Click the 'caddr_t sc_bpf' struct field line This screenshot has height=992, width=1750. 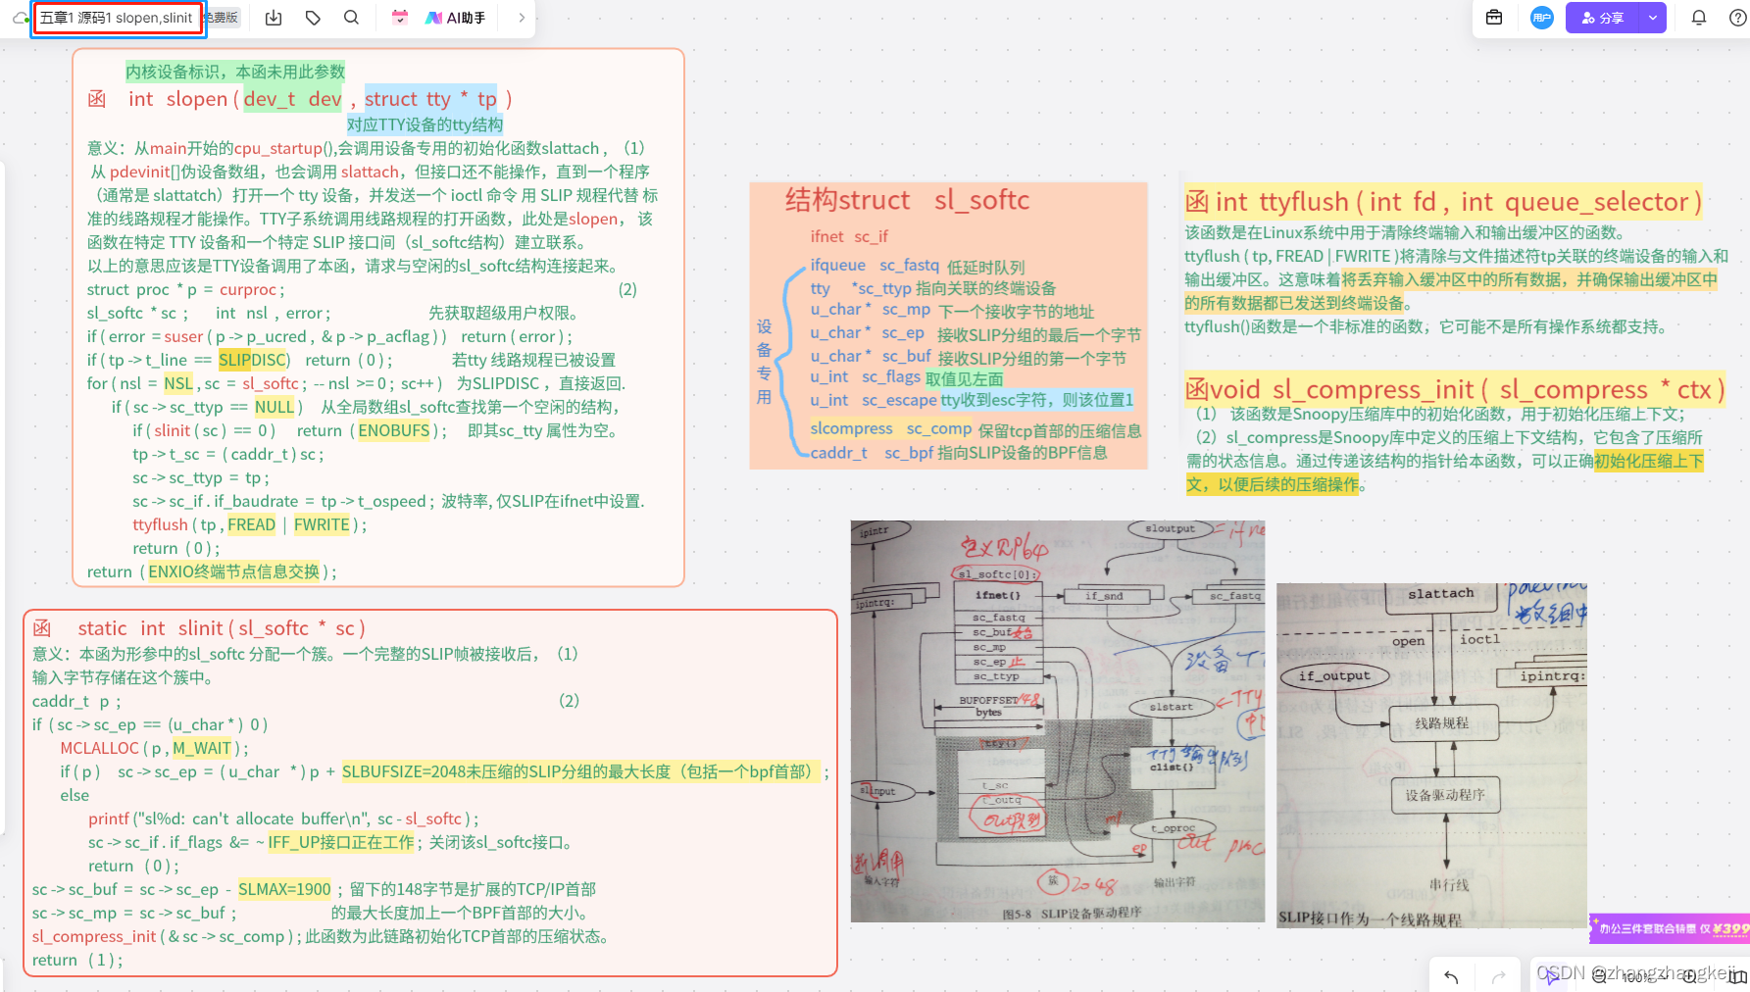[872, 453]
